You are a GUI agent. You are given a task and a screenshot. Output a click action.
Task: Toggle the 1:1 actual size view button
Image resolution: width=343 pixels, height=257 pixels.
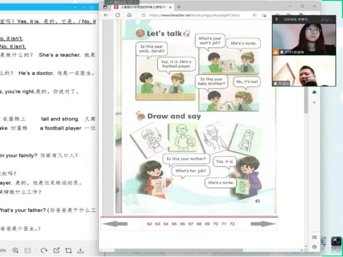(28, 251)
